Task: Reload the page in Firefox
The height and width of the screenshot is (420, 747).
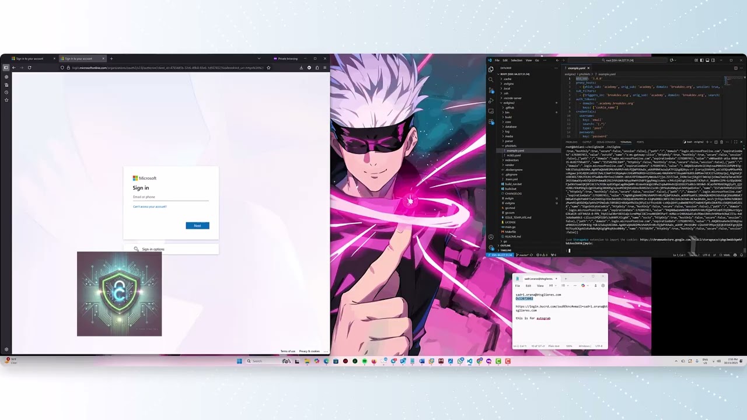Action: click(x=29, y=68)
